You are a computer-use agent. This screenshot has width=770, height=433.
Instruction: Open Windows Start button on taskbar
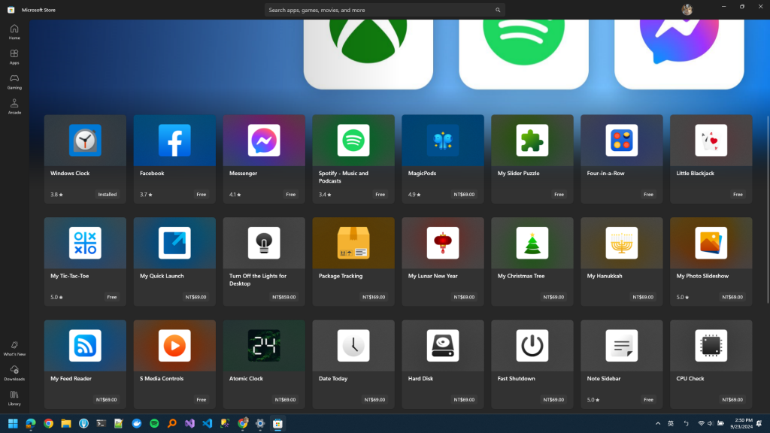[x=13, y=423]
